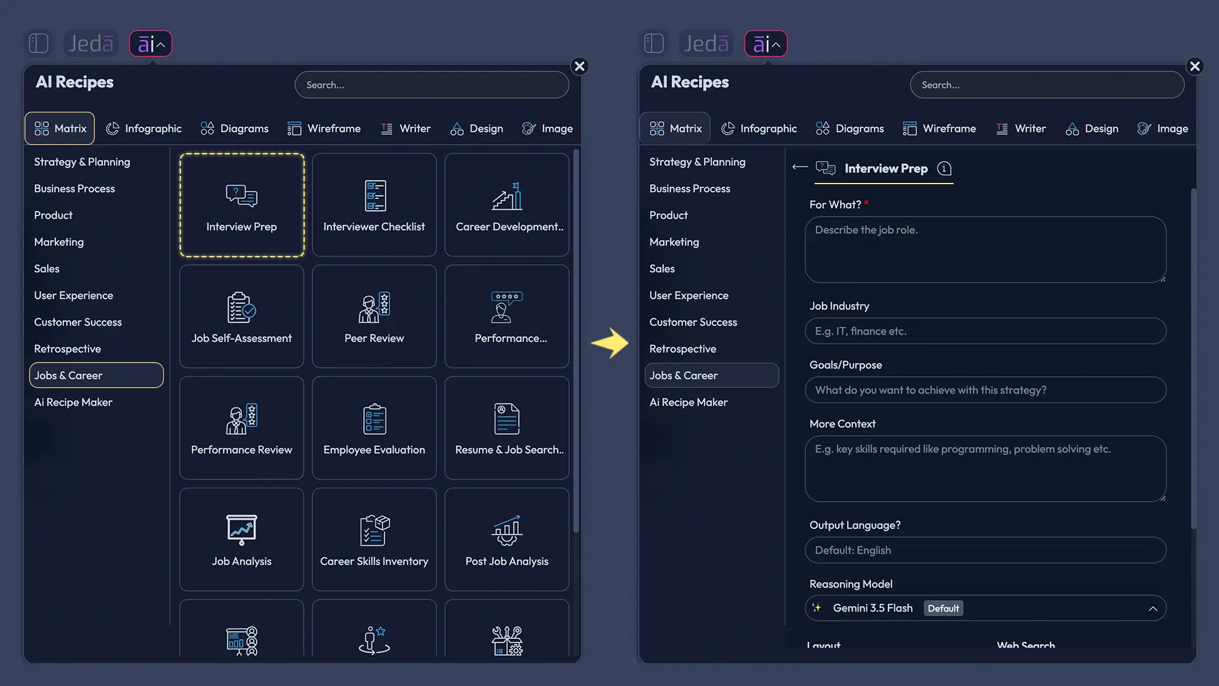The height and width of the screenshot is (686, 1219).
Task: Open the Job Self-Assessment recipe card
Action: [242, 316]
